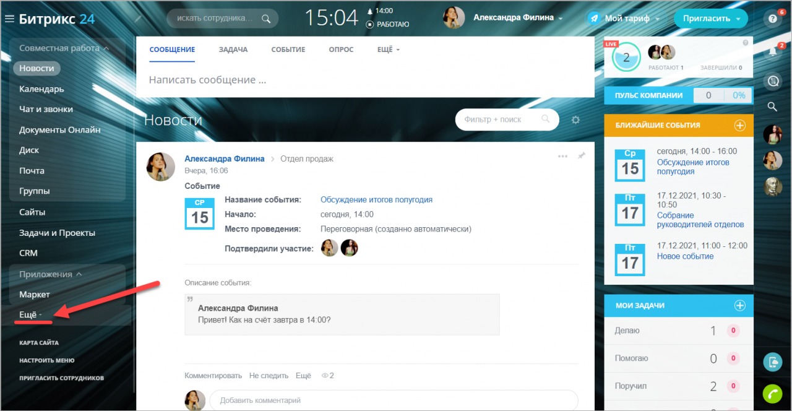Toggle the РАБОТАЮ workday status
The height and width of the screenshot is (411, 792).
[x=388, y=24]
